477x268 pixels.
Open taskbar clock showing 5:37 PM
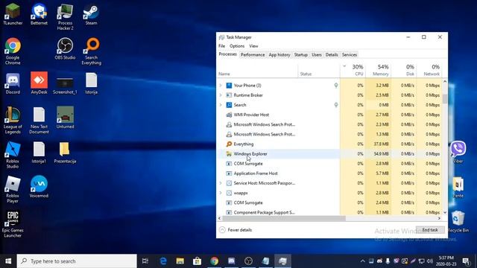point(446,261)
